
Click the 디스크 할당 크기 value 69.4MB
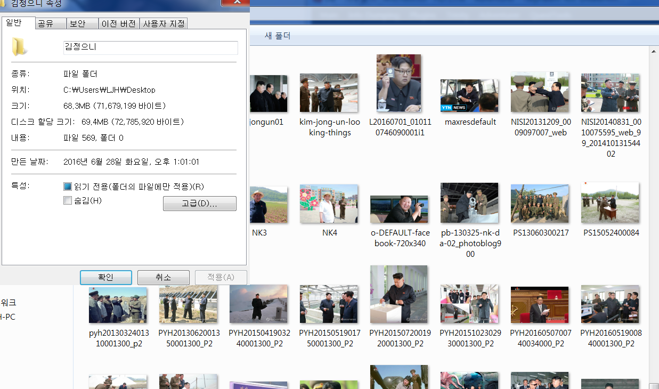pos(133,122)
